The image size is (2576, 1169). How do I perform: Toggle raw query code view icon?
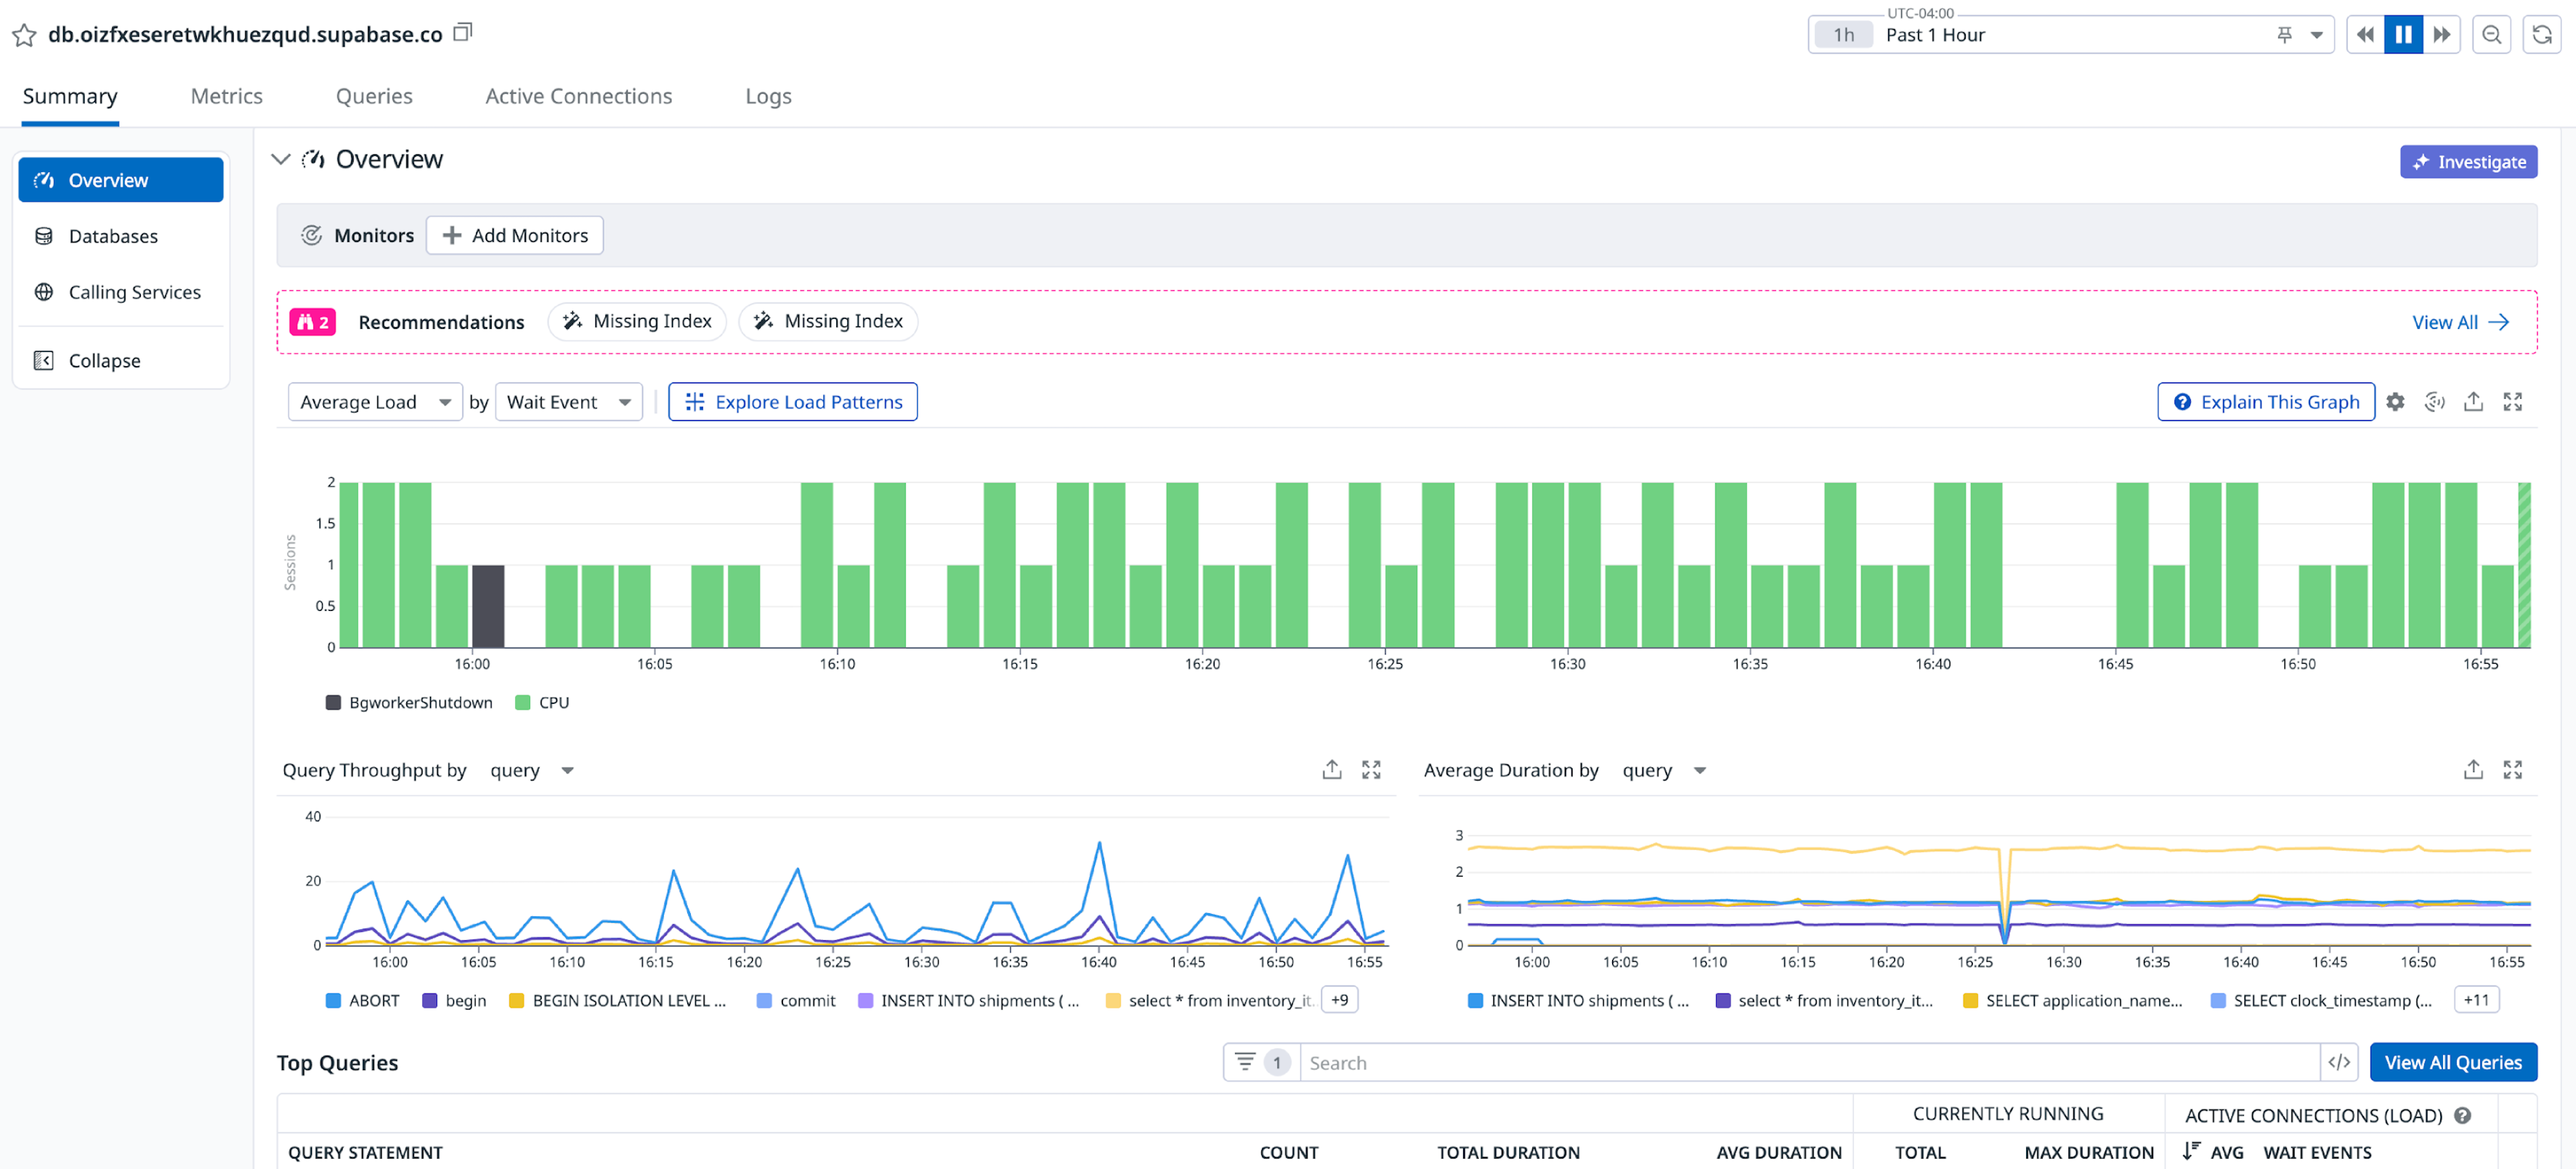[x=2339, y=1062]
